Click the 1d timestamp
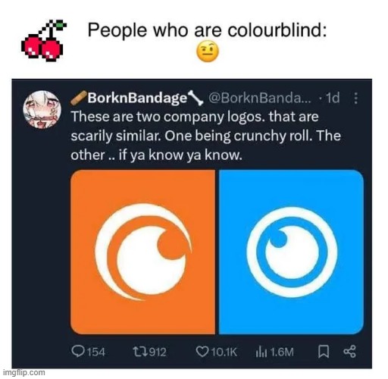Image resolution: width=388 pixels, height=379 pixels. tap(333, 98)
